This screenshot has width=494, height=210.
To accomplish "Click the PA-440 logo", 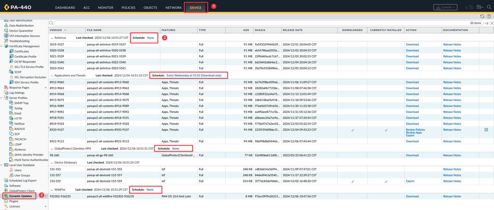I will point(18,7).
